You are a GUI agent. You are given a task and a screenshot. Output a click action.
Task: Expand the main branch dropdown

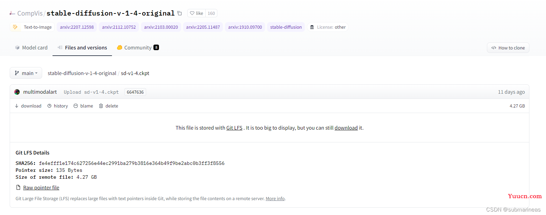26,73
